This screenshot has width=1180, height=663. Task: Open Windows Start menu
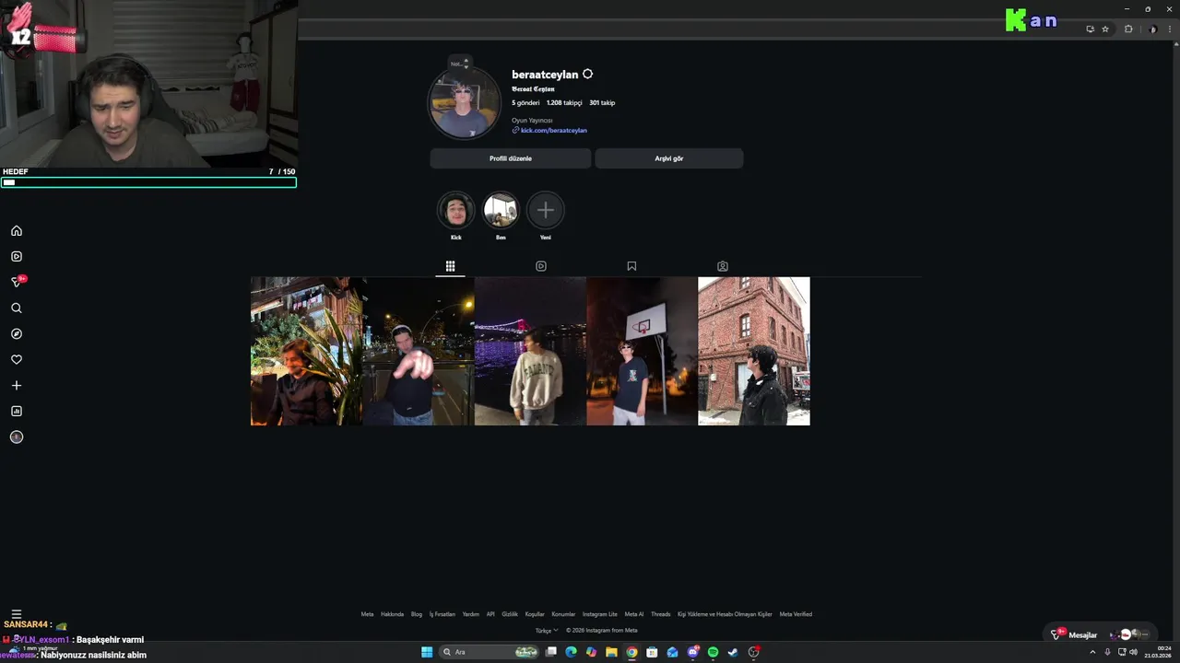point(427,652)
